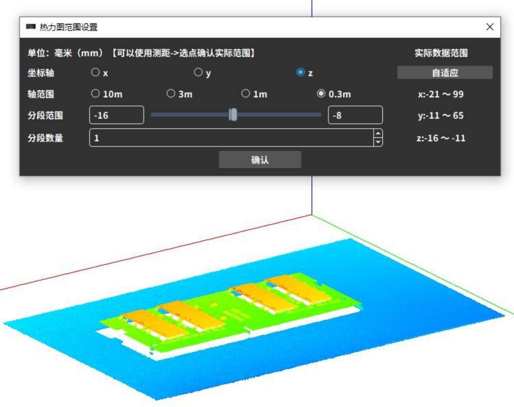The width and height of the screenshot is (514, 407).
Task: Set axis range to 10m
Action: (x=95, y=94)
